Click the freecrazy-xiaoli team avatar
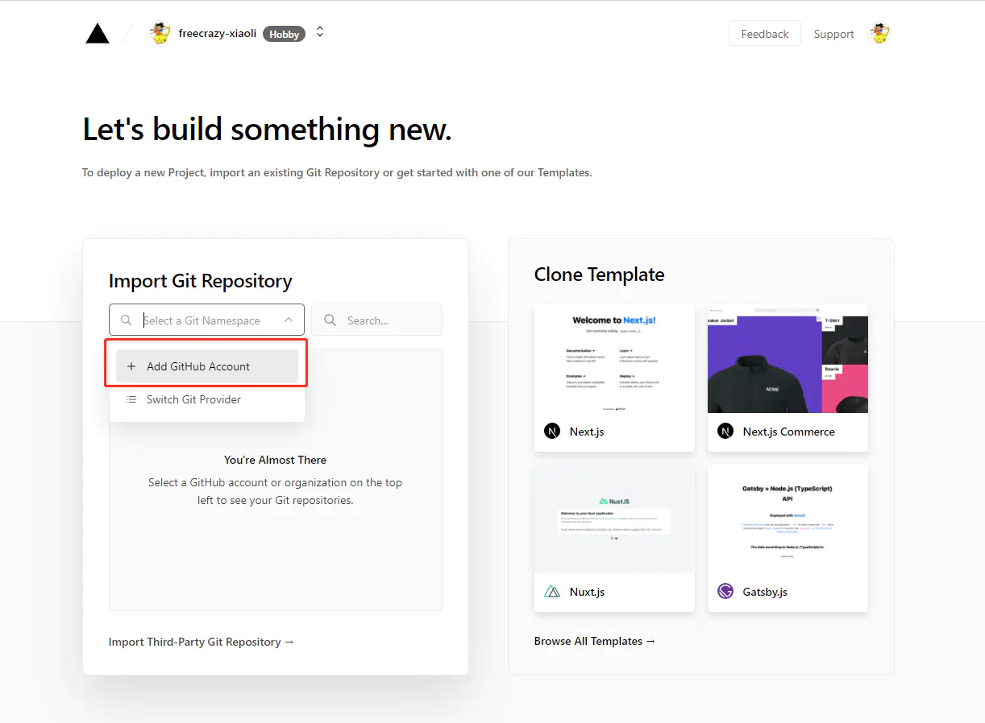The width and height of the screenshot is (985, 723). coord(160,34)
